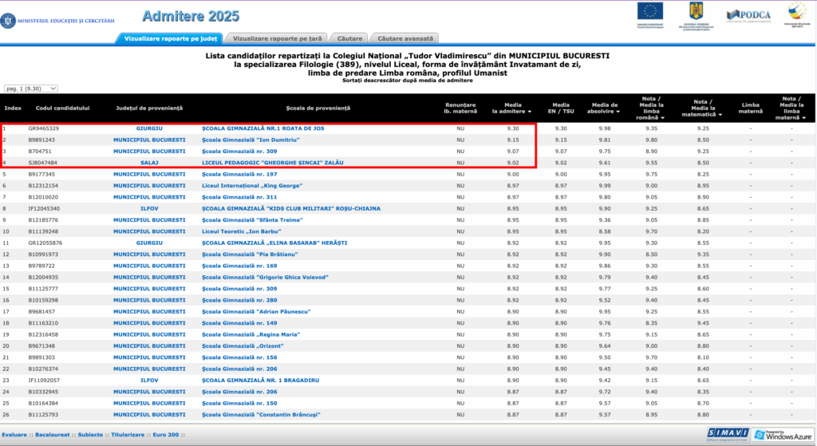Click the PODCA logo
This screenshot has width=817, height=446.
[x=748, y=14]
